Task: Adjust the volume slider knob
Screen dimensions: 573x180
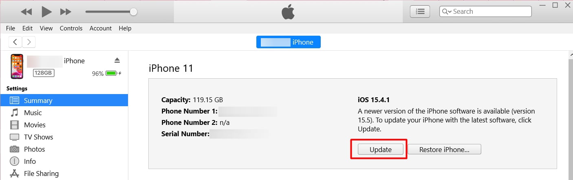Action: pos(133,12)
